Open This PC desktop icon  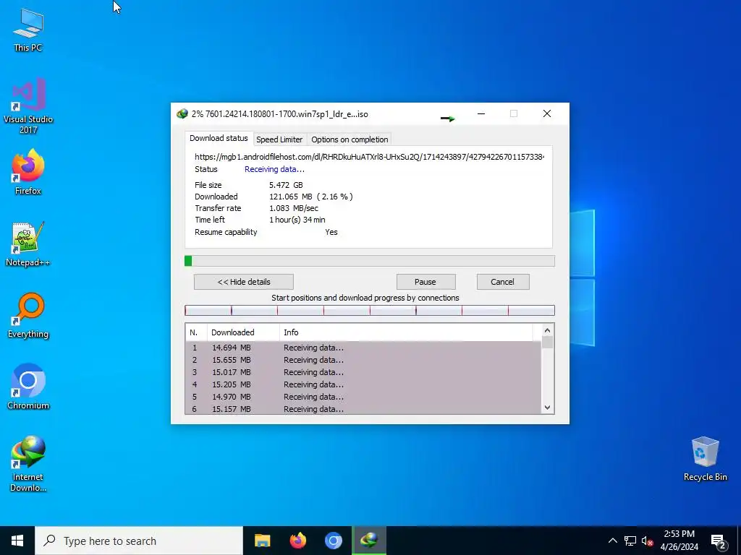(x=28, y=30)
